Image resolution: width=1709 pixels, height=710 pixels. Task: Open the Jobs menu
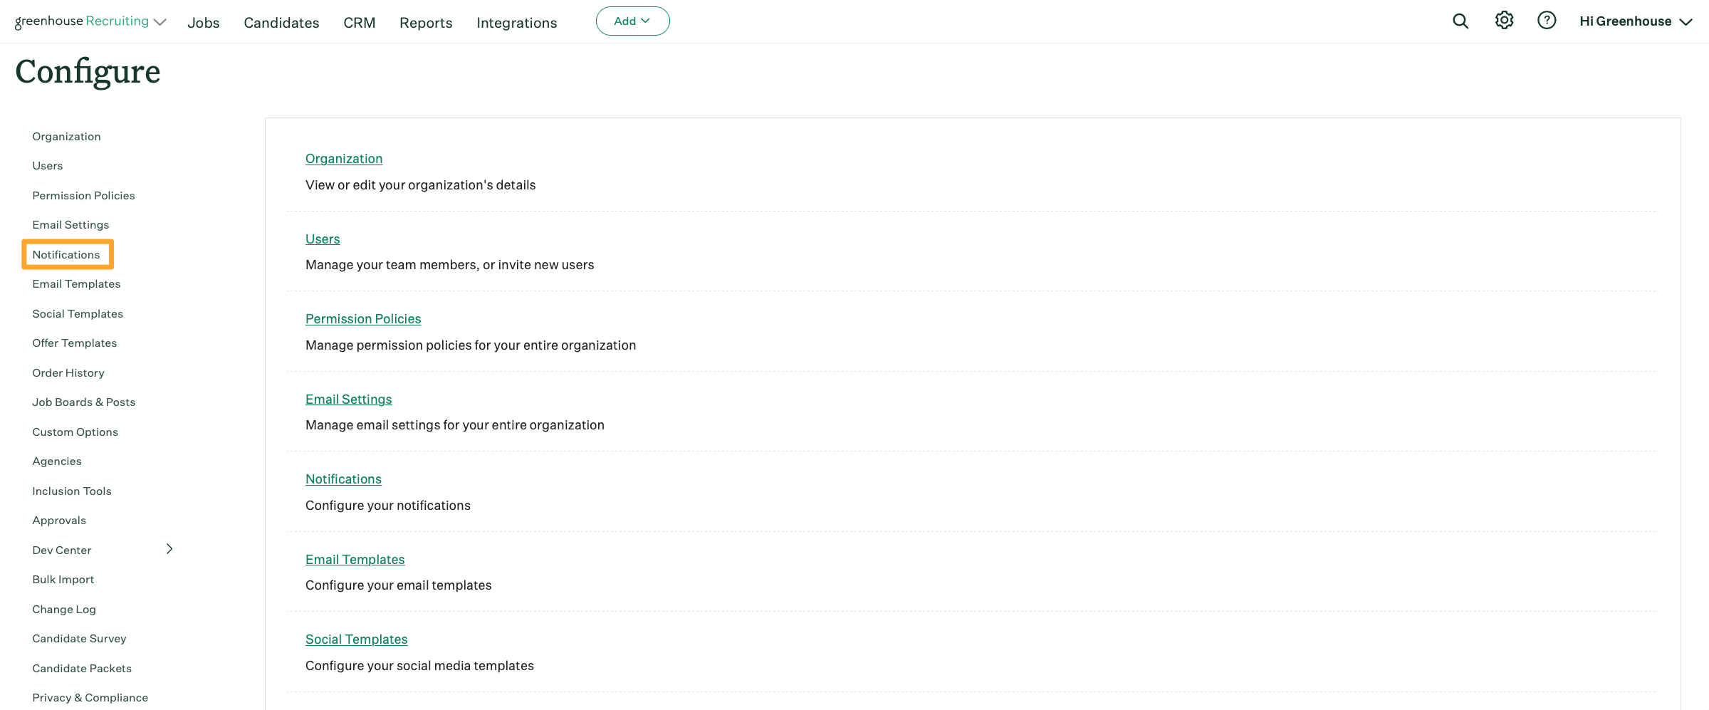point(203,22)
